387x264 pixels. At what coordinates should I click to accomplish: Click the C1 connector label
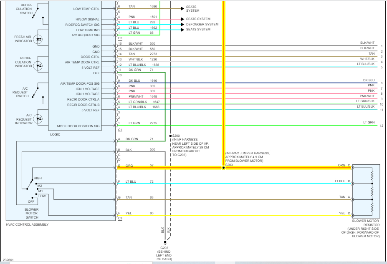coord(120,131)
